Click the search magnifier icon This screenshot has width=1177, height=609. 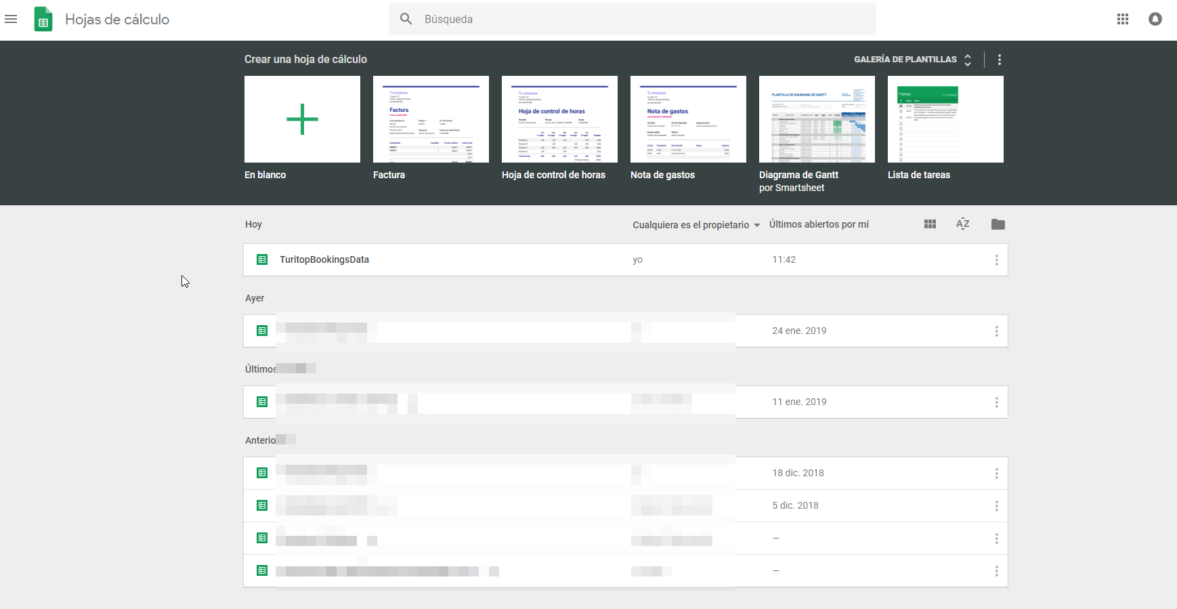(x=406, y=19)
